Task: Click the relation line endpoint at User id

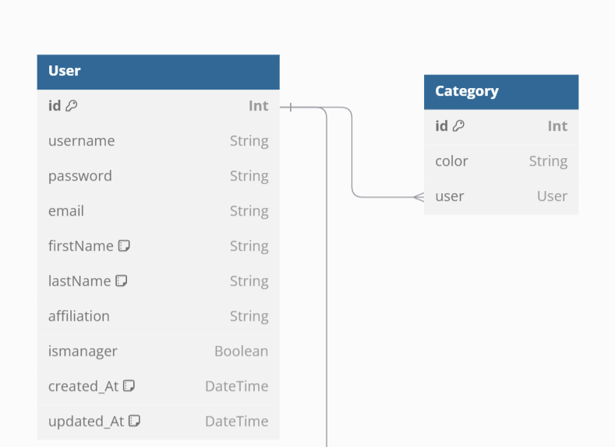Action: (289, 107)
